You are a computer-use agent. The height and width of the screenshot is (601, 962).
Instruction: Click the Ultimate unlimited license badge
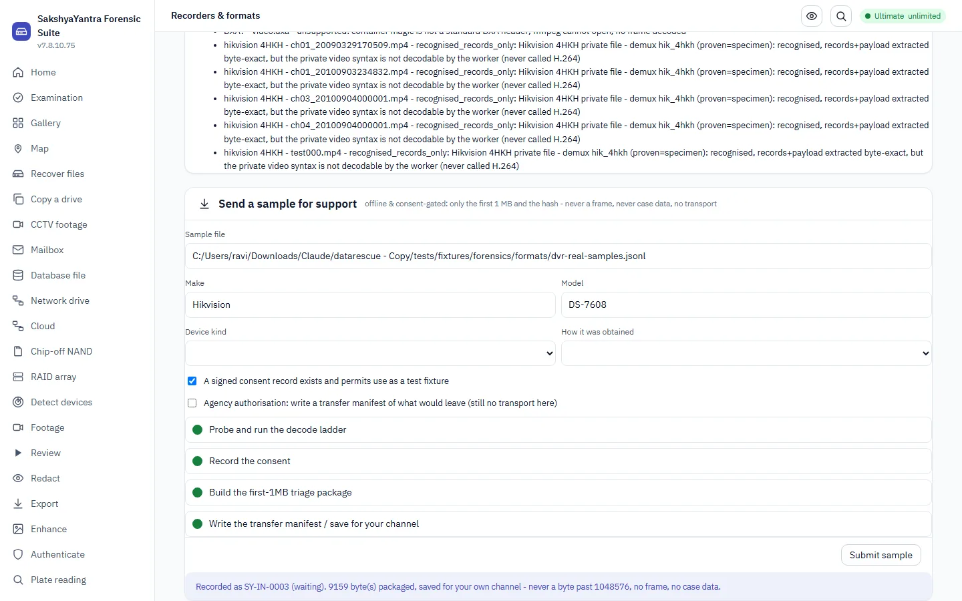(x=903, y=16)
